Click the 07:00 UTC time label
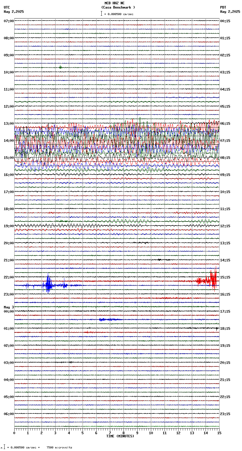 click(x=9, y=21)
